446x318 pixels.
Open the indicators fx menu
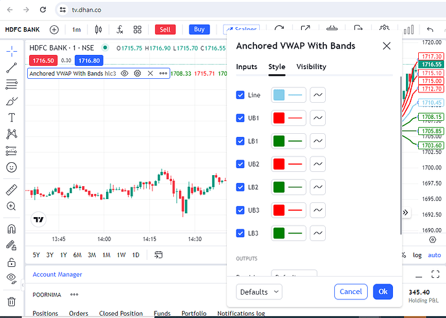[120, 30]
